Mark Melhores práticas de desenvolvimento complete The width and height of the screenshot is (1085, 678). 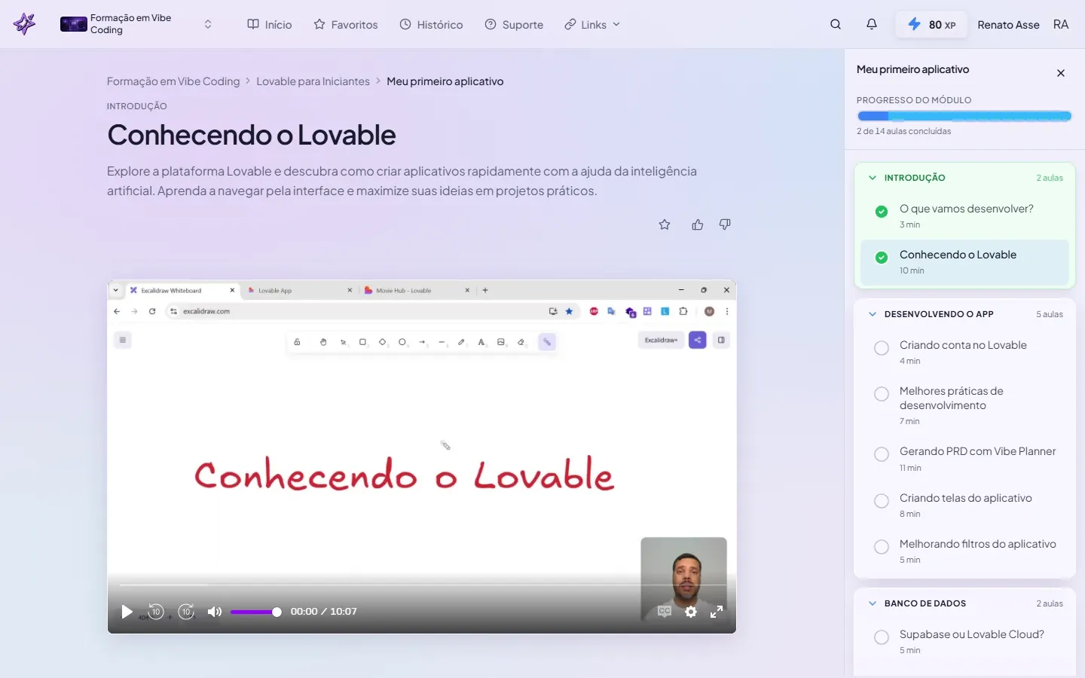pyautogui.click(x=882, y=394)
